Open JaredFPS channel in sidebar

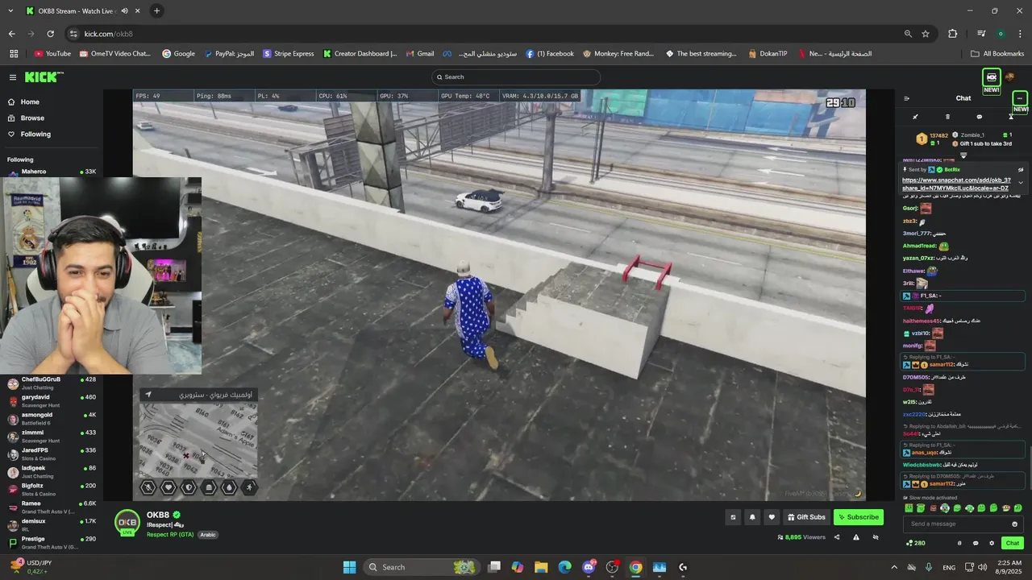tap(52, 454)
